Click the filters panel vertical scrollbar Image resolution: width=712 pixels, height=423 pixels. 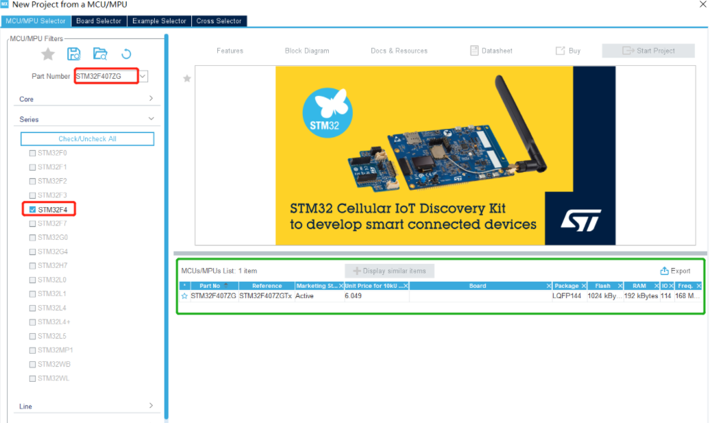click(167, 226)
